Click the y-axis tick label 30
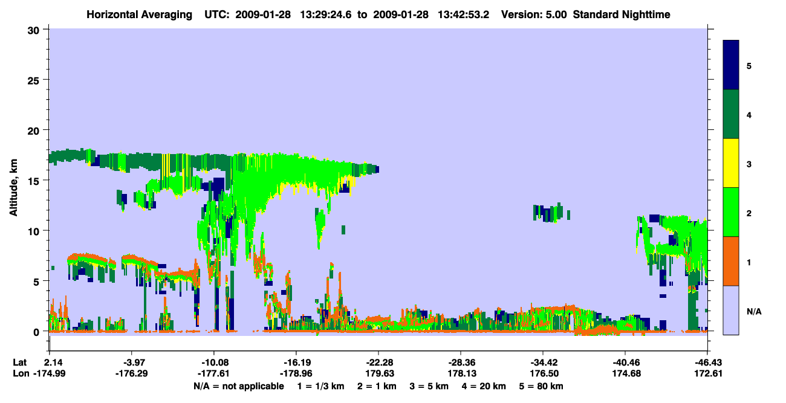The width and height of the screenshot is (786, 403). point(35,30)
